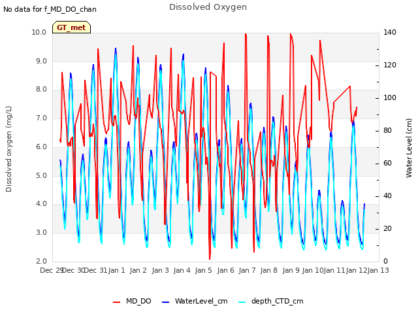The height and width of the screenshot is (314, 418).
Task: Click the Jan 3 x-axis tick label
Action: [160, 270]
